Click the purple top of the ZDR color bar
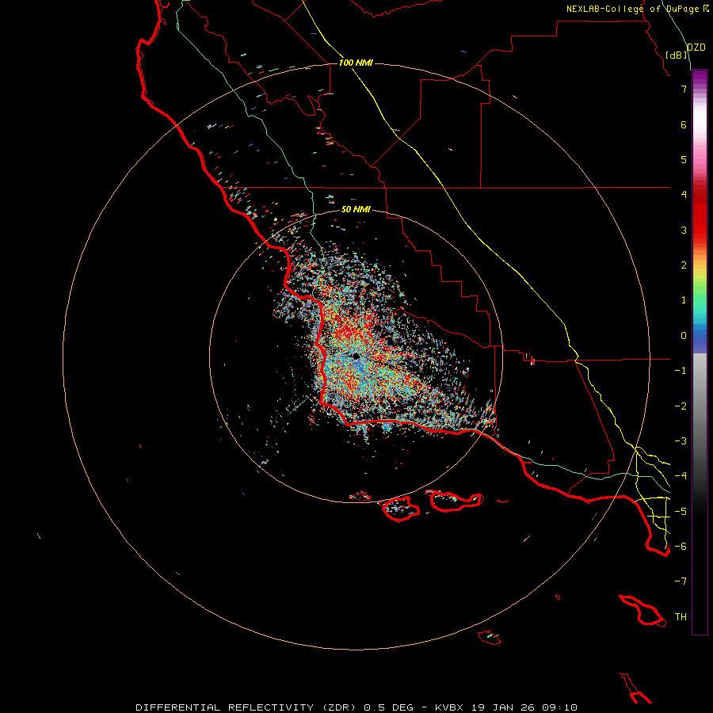The image size is (713, 713). (700, 78)
